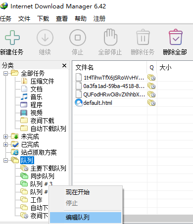Select the 站点抓取方案 tree label

[x=39, y=152]
